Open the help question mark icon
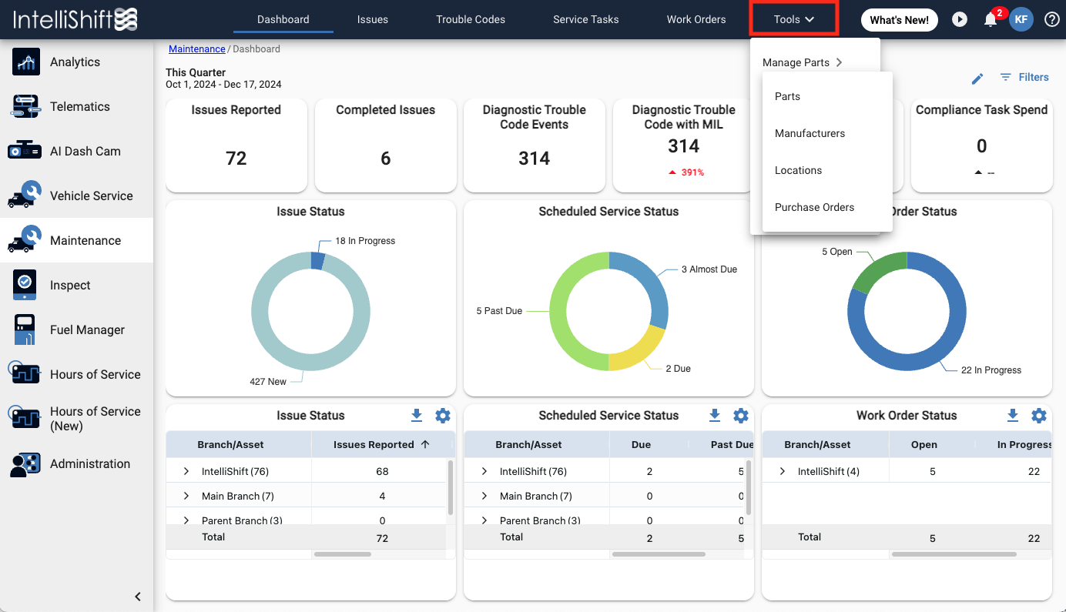1066x612 pixels. pyautogui.click(x=1052, y=19)
